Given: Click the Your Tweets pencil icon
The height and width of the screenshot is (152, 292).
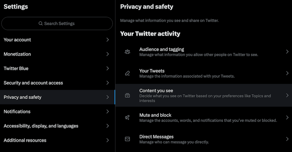Looking at the screenshot, I should (127, 73).
